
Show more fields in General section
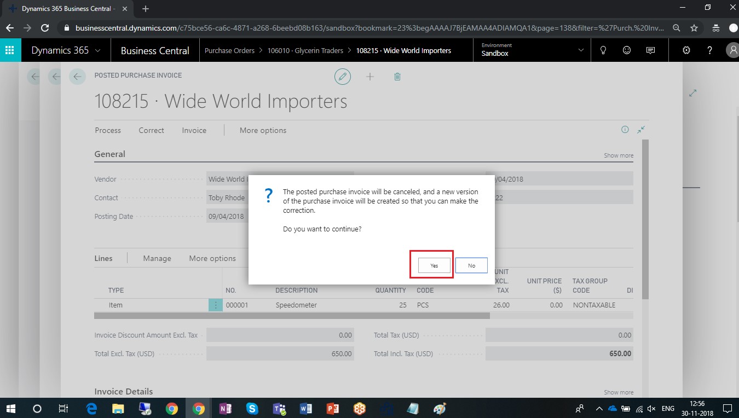point(619,155)
